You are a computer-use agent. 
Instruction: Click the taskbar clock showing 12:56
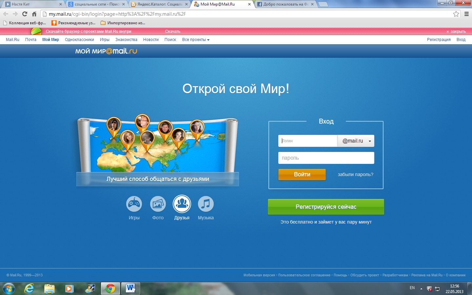454,289
